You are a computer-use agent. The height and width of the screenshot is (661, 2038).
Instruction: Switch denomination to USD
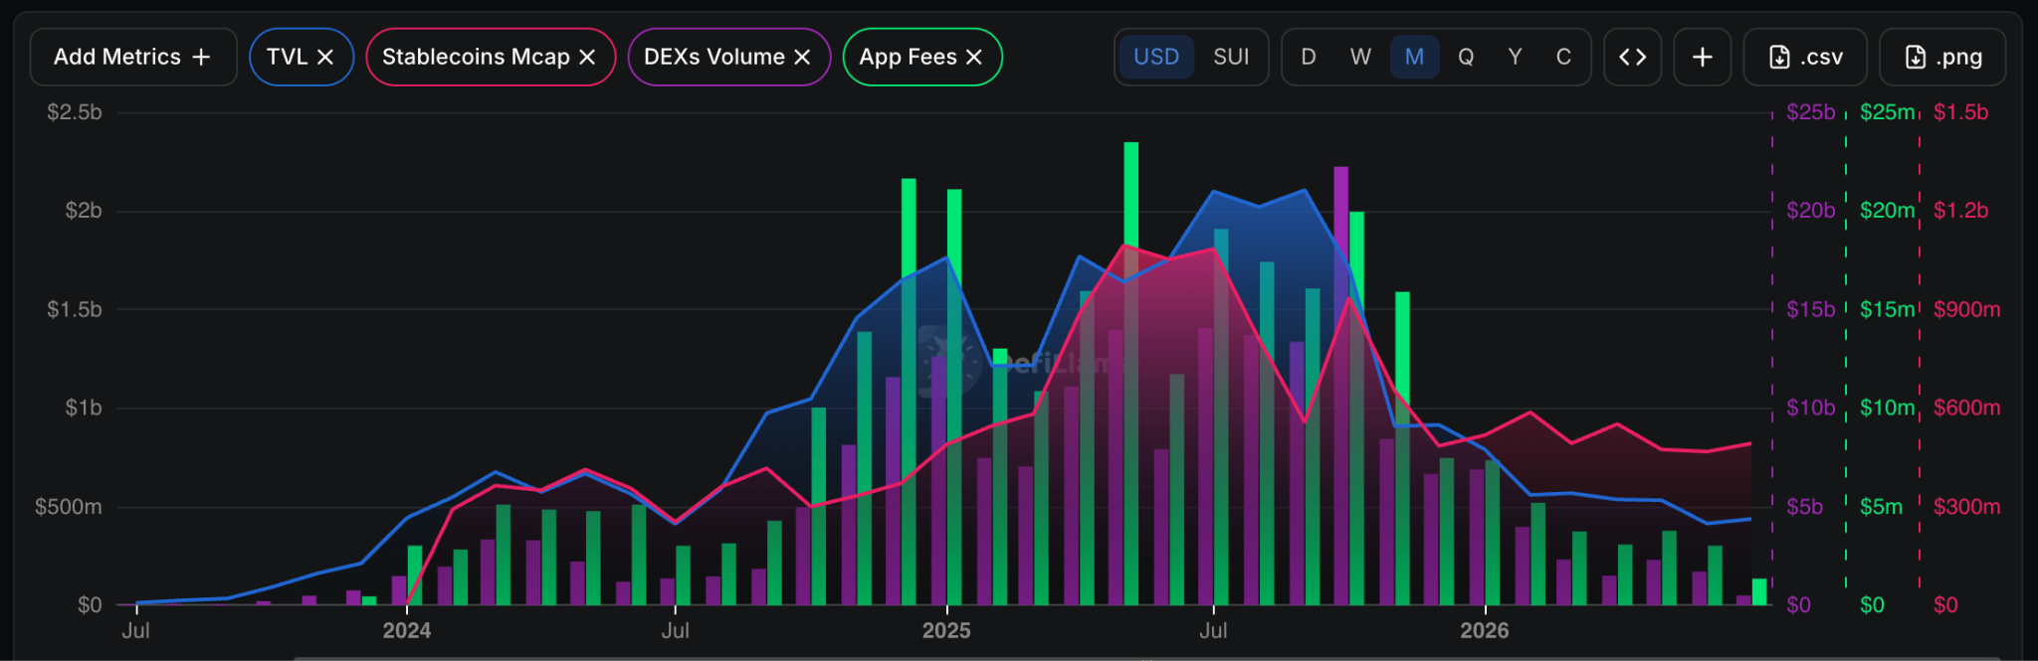point(1156,58)
